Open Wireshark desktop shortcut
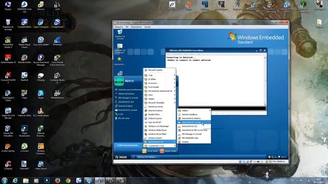 57,41
